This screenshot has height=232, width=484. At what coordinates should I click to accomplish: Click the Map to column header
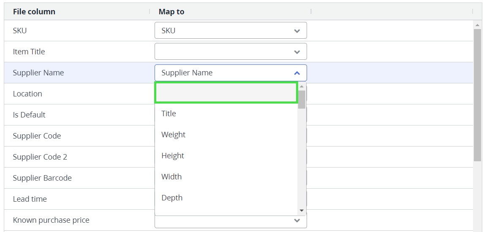click(171, 12)
